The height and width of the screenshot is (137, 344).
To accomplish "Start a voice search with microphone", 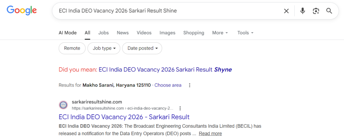I will (x=302, y=11).
